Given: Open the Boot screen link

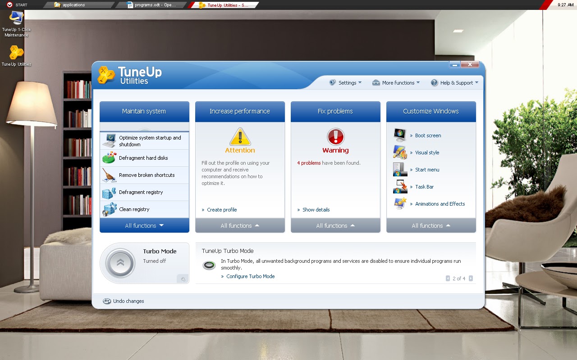Looking at the screenshot, I should (x=428, y=135).
